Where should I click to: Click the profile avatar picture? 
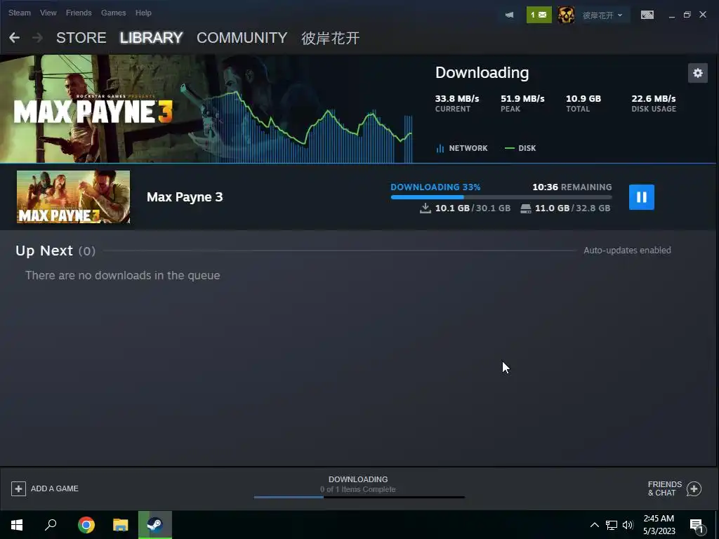click(566, 15)
